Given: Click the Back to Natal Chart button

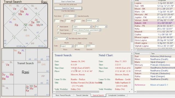Looking at the screenshot, I should click(68, 2).
